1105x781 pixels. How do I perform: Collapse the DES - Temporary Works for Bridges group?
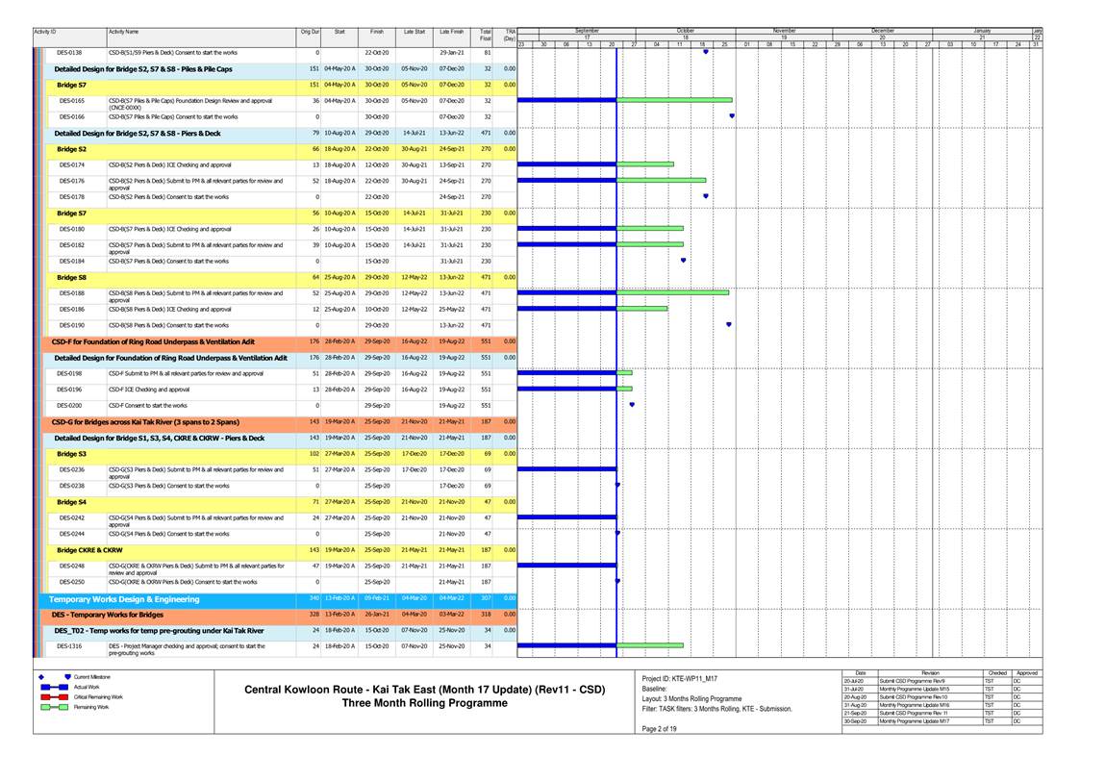coord(107,614)
